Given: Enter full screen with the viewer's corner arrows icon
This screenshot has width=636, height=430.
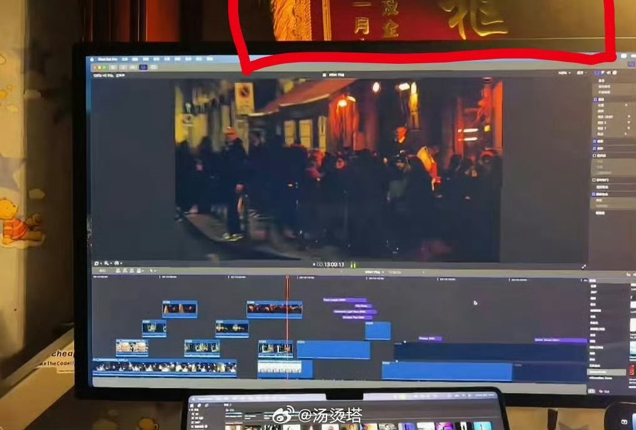Looking at the screenshot, I should [x=583, y=267].
